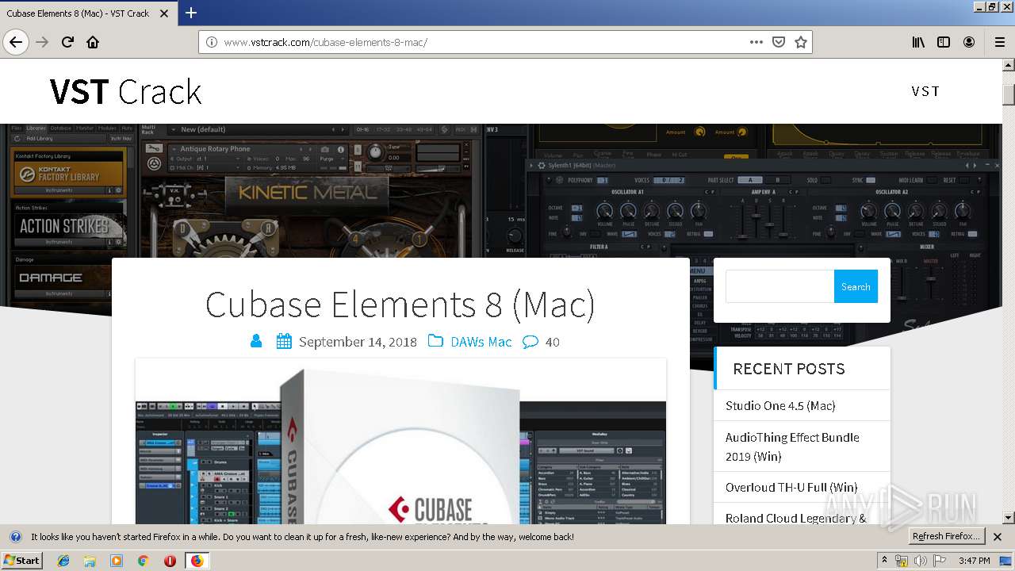Open the VST navigation menu item

pyautogui.click(x=925, y=91)
